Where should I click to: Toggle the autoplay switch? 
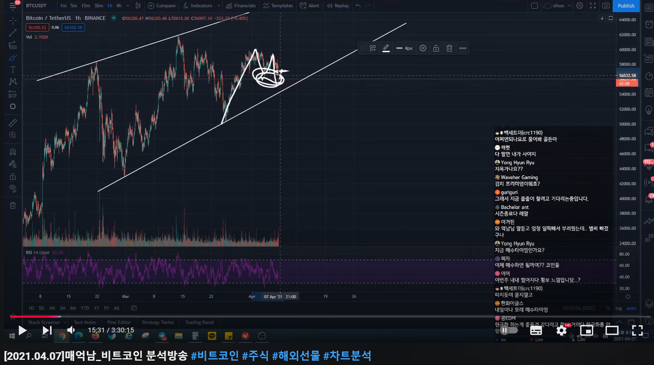point(509,330)
